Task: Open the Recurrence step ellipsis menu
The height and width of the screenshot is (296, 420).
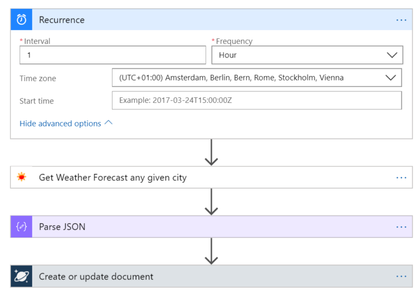Action: (x=401, y=20)
